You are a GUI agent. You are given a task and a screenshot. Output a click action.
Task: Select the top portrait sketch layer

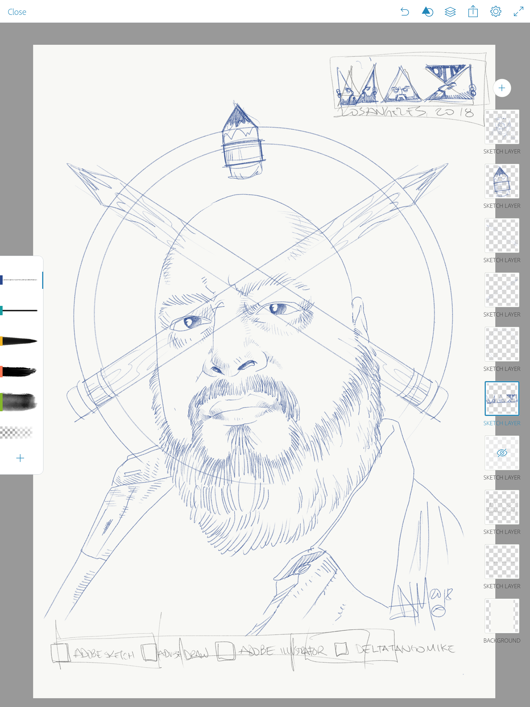[502, 127]
